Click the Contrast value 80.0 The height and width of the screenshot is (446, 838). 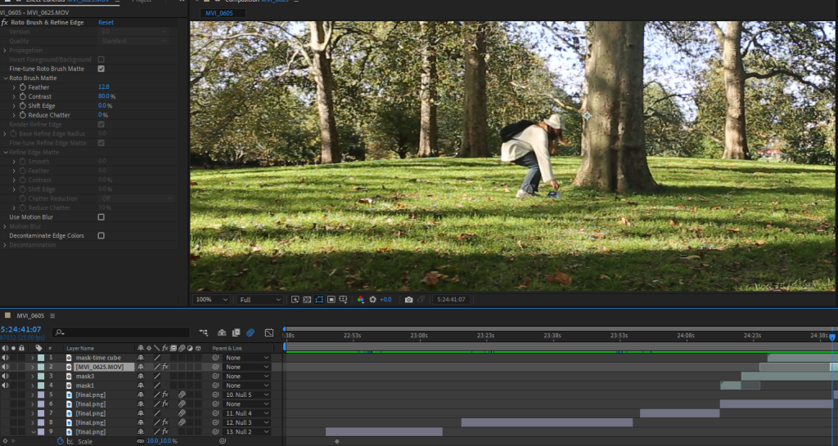tap(104, 96)
